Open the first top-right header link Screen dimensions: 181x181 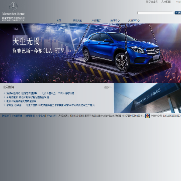pyautogui.click(x=152, y=2)
